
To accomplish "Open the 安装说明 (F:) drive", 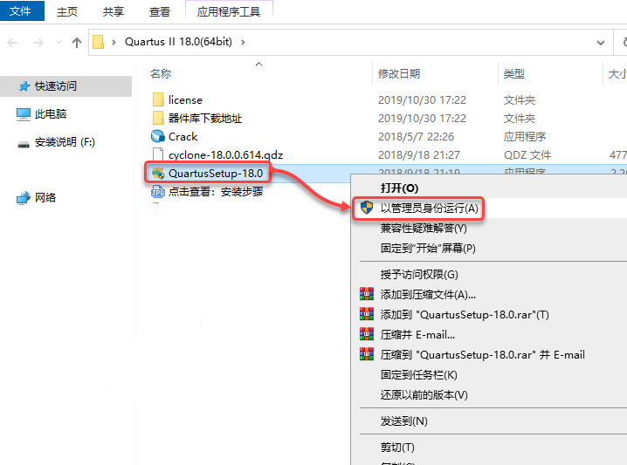I will [65, 142].
